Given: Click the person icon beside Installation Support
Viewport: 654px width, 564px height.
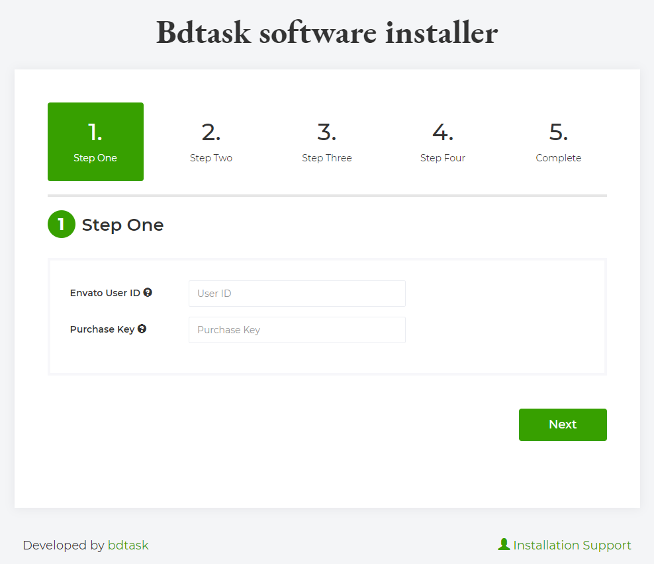Looking at the screenshot, I should (x=504, y=544).
